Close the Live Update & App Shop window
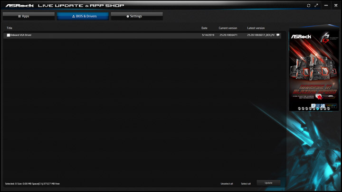Screen dimensions: 342x192 pos(336,5)
